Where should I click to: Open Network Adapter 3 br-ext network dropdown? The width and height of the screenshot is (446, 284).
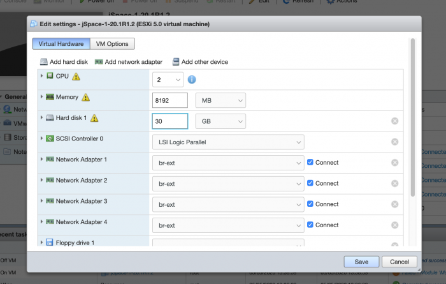click(x=228, y=204)
